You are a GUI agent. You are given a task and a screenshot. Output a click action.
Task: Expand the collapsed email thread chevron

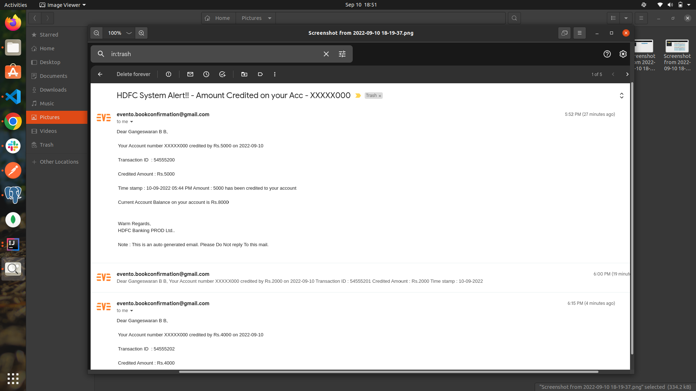[x=621, y=95]
